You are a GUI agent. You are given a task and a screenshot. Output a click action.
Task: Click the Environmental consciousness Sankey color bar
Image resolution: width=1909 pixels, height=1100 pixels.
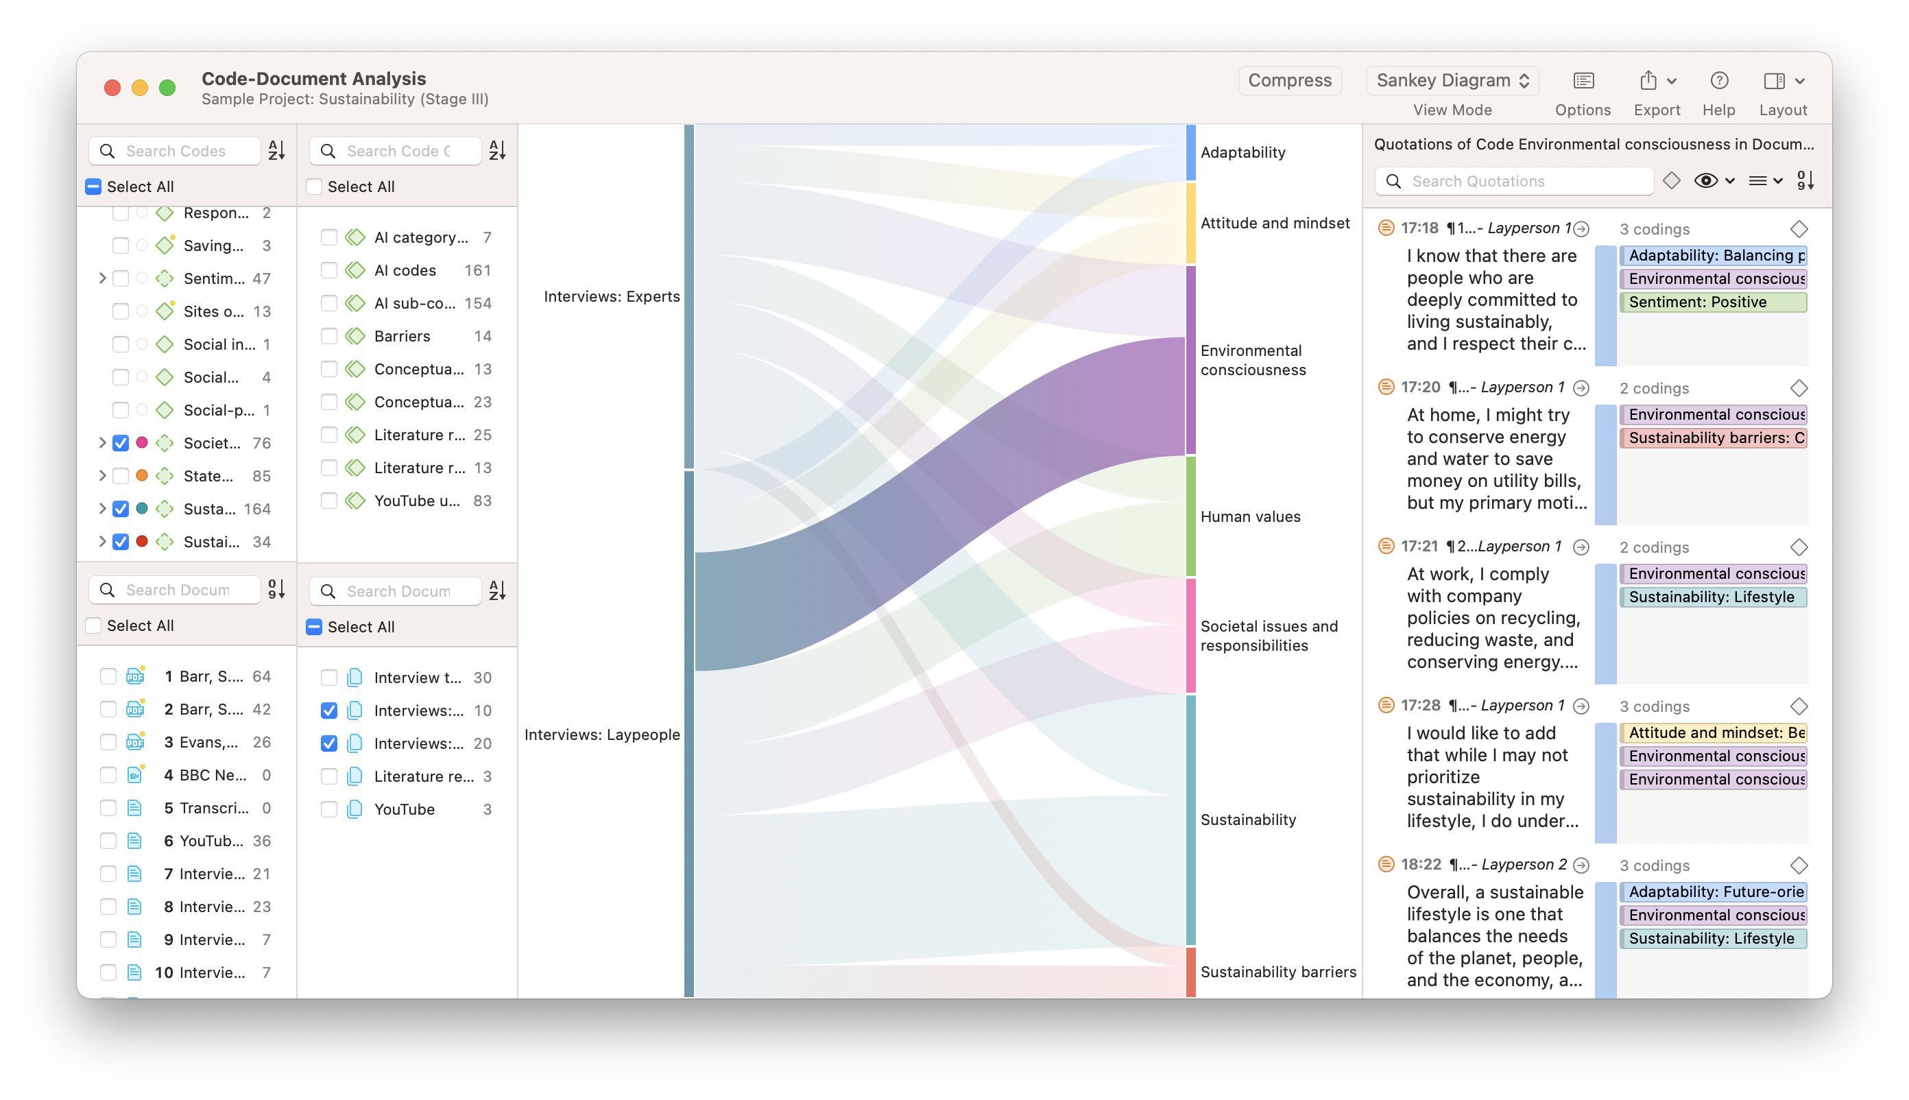pos(1190,359)
